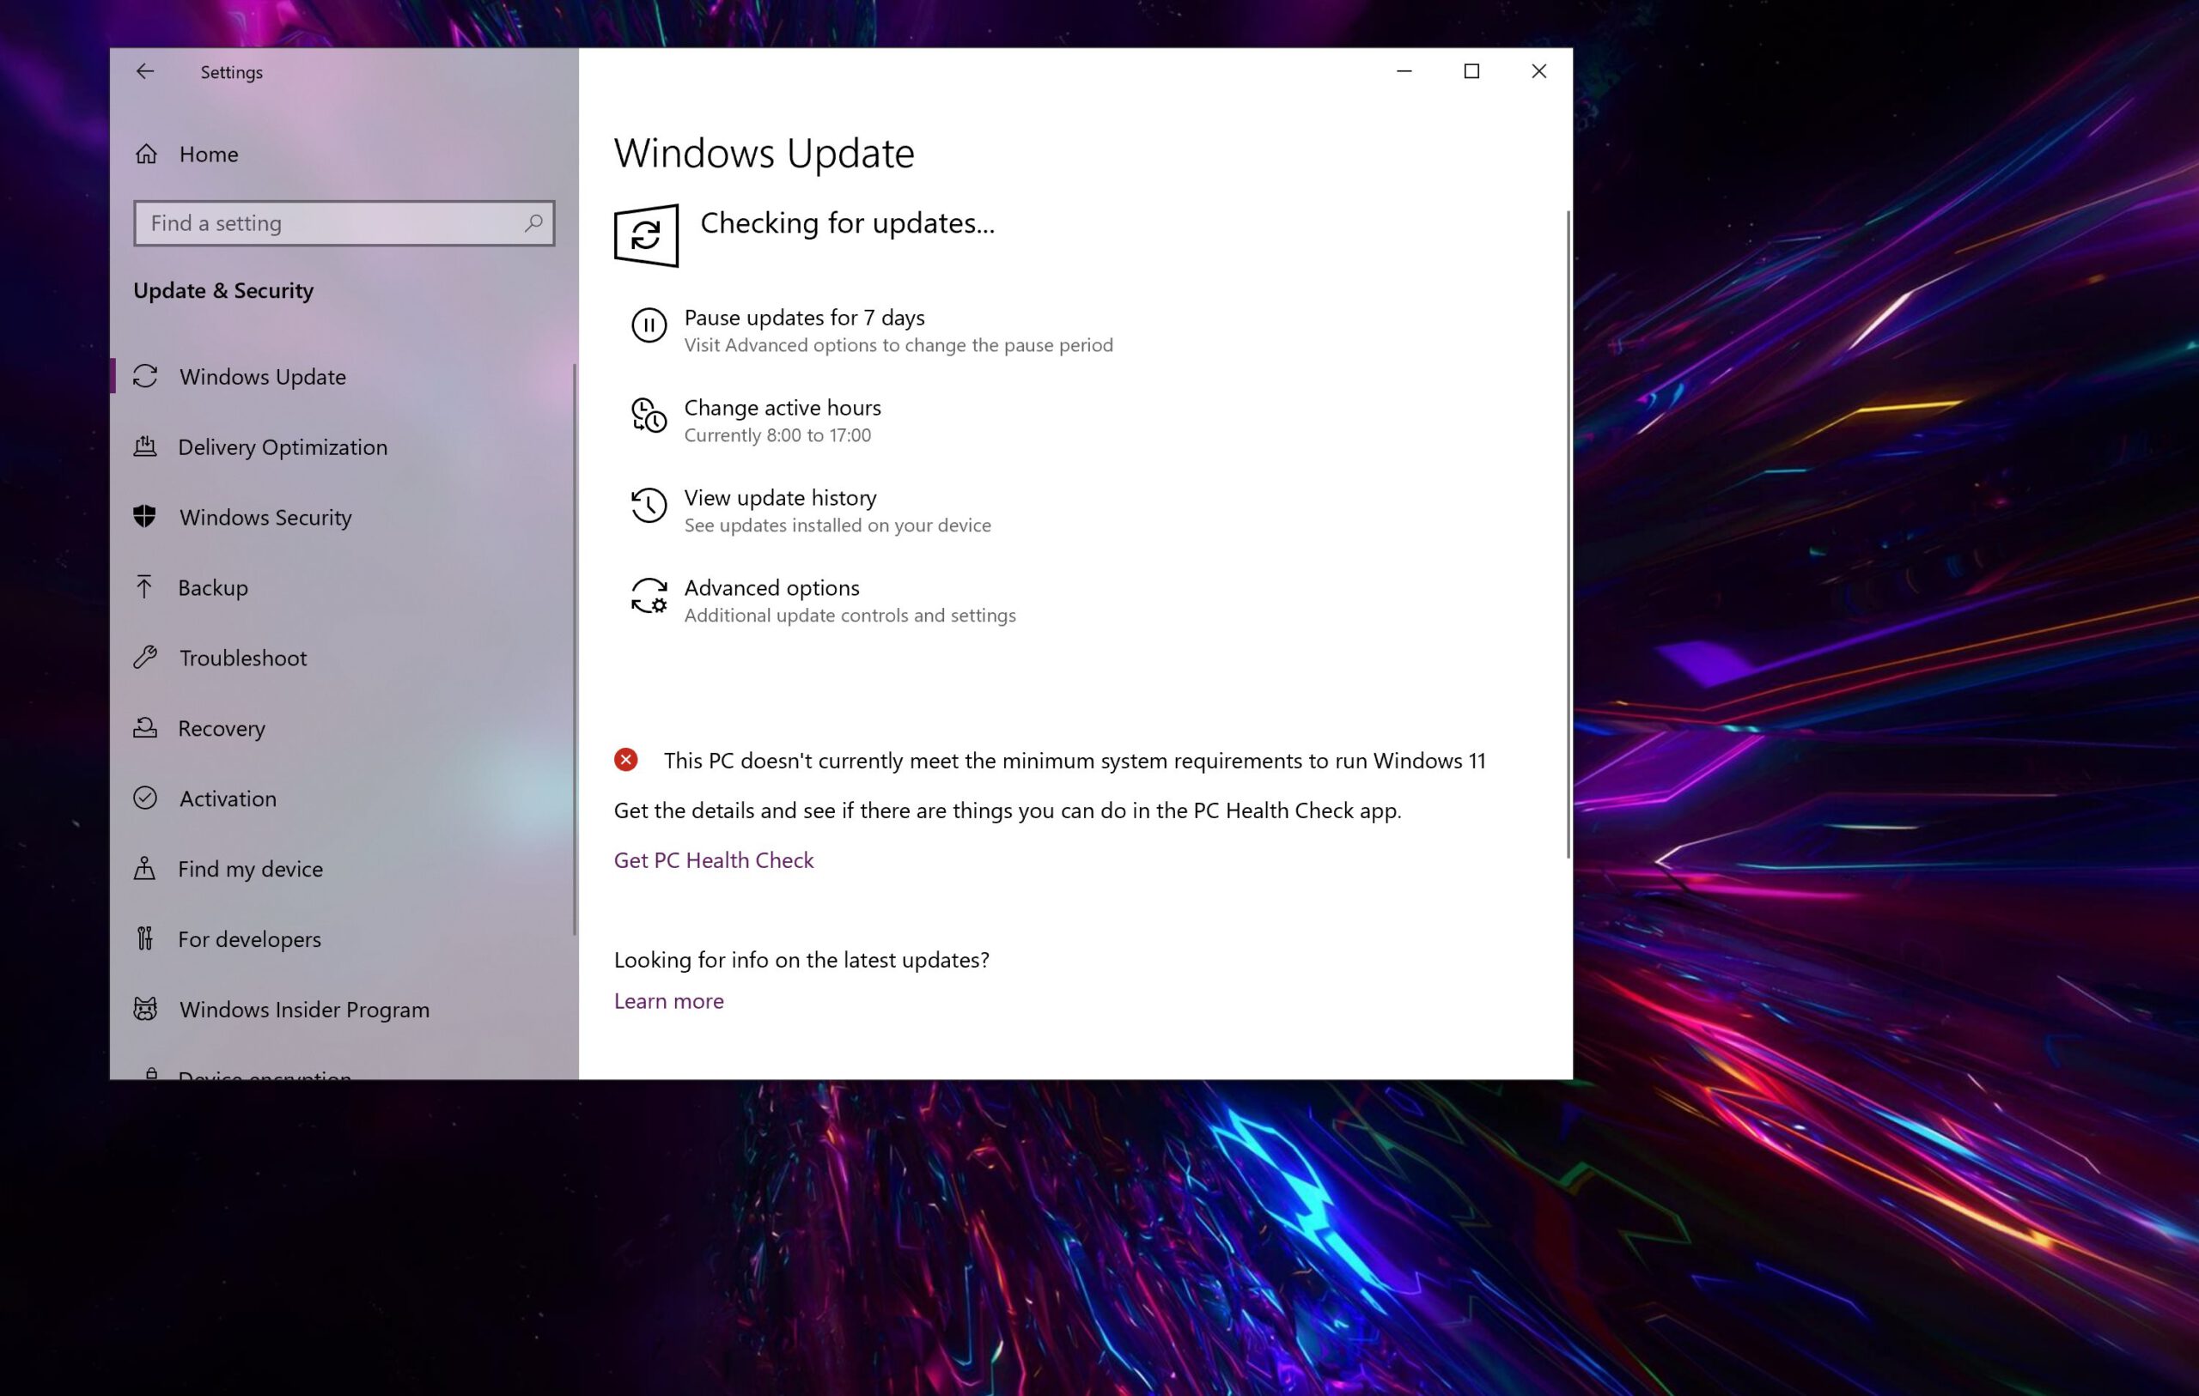Click the Windows Insider Program cat icon
Image resolution: width=2199 pixels, height=1396 pixels.
tap(145, 1009)
